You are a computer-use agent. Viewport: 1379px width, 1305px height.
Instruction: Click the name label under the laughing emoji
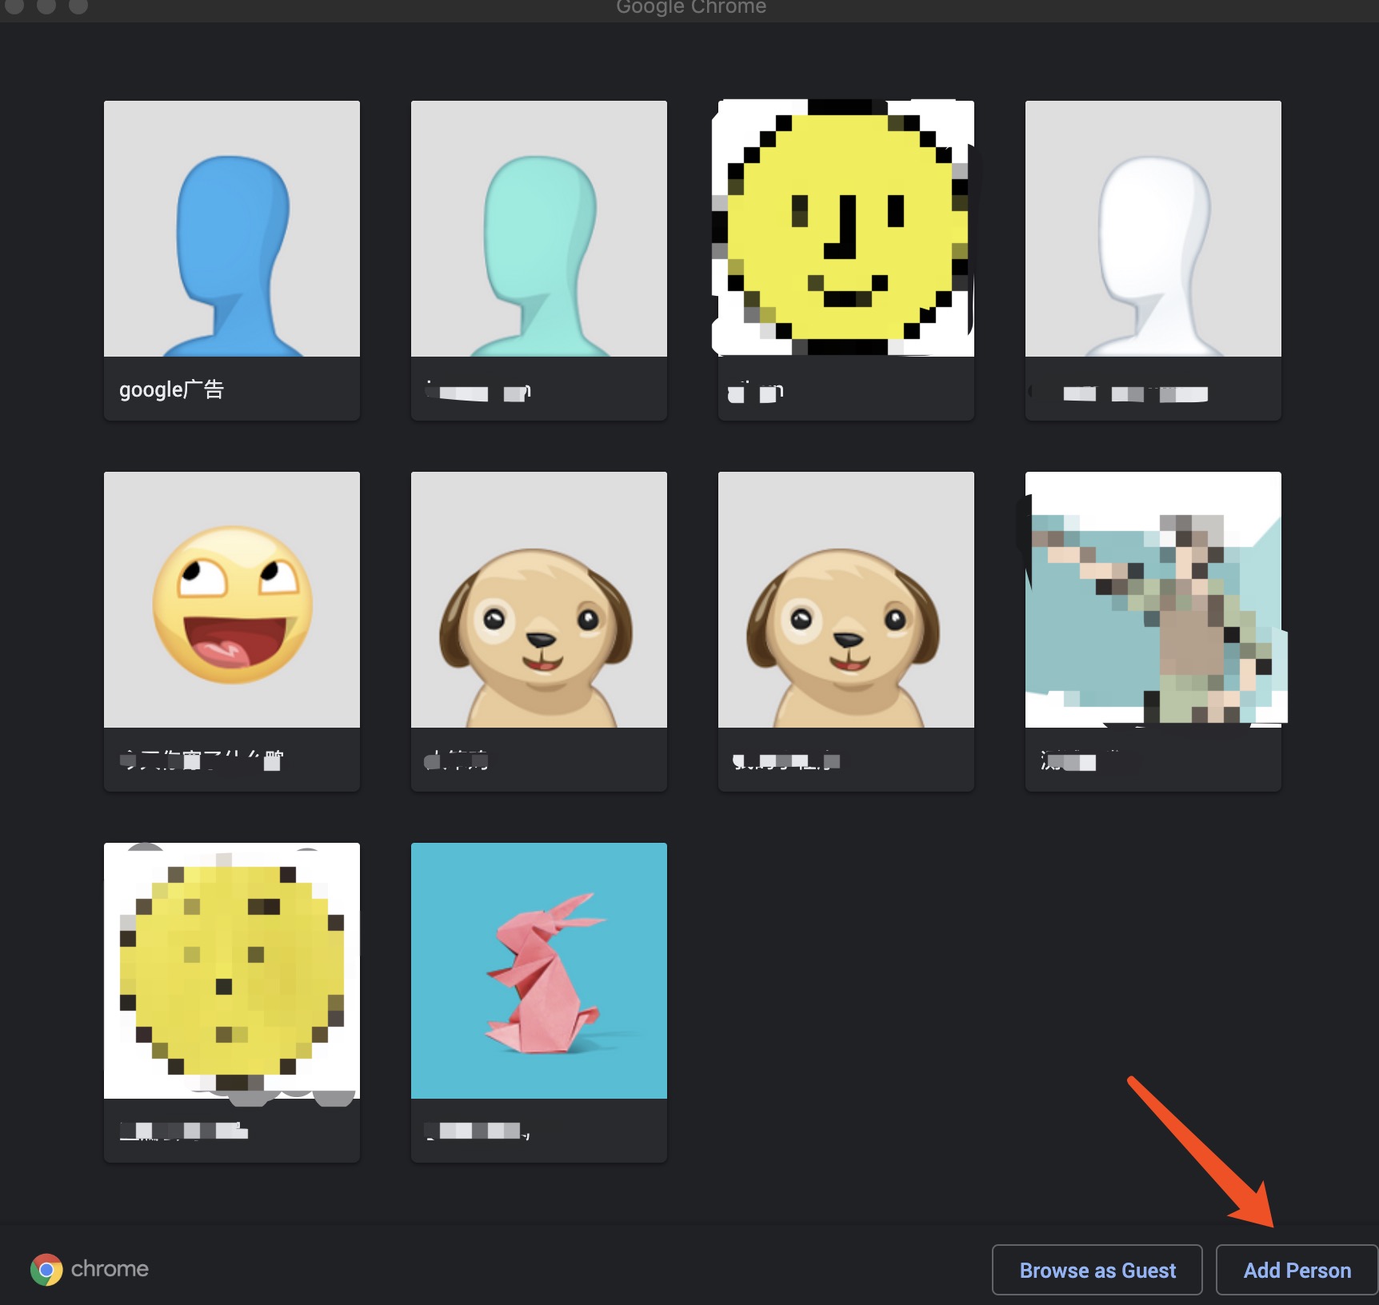point(202,760)
